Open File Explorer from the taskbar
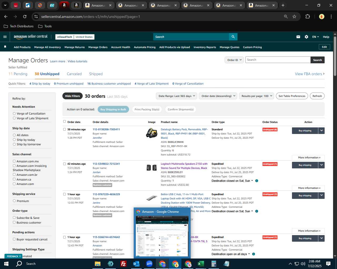This screenshot has width=337, height=269. (x=98, y=264)
